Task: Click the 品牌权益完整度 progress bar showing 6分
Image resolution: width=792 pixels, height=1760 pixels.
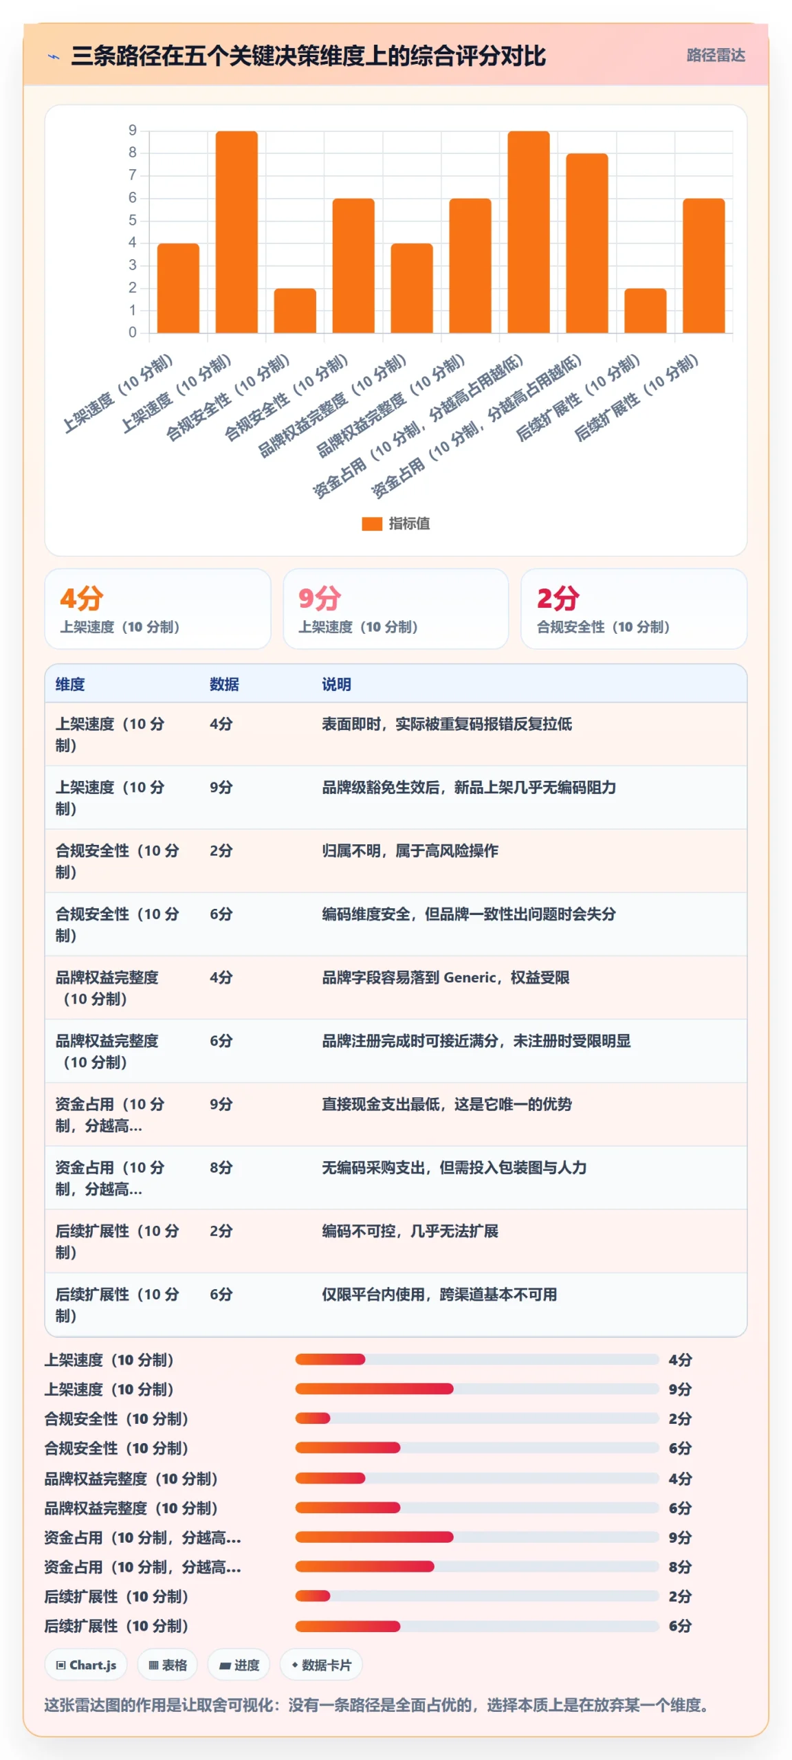Action: pyautogui.click(x=476, y=1508)
